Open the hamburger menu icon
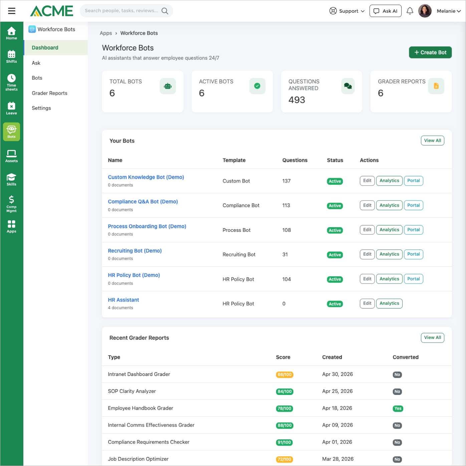The height and width of the screenshot is (466, 466). click(12, 11)
